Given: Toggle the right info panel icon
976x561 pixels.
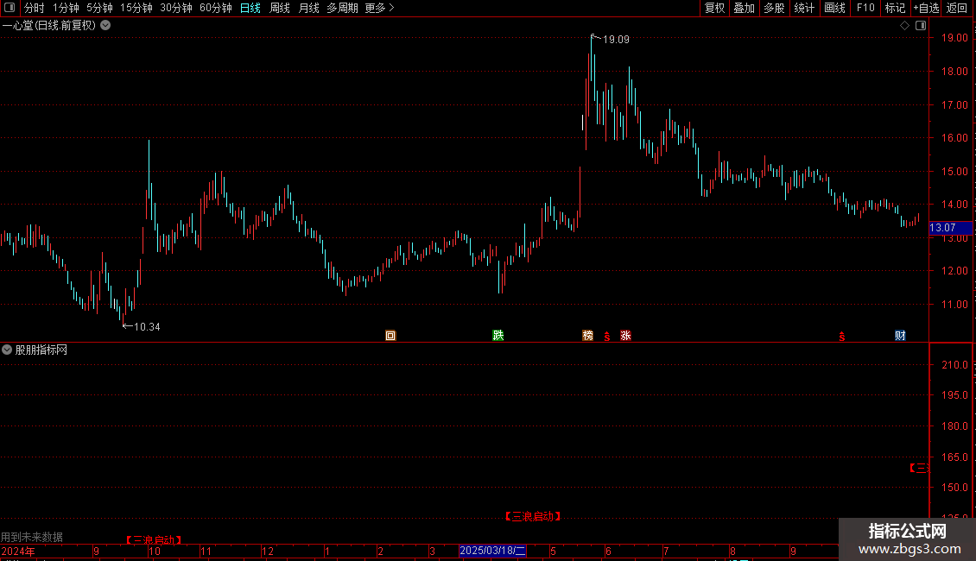Looking at the screenshot, I should [x=921, y=26].
